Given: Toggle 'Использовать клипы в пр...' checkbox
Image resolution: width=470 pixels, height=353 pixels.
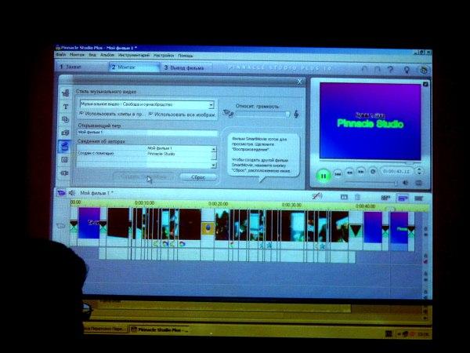Looking at the screenshot, I should [x=81, y=114].
